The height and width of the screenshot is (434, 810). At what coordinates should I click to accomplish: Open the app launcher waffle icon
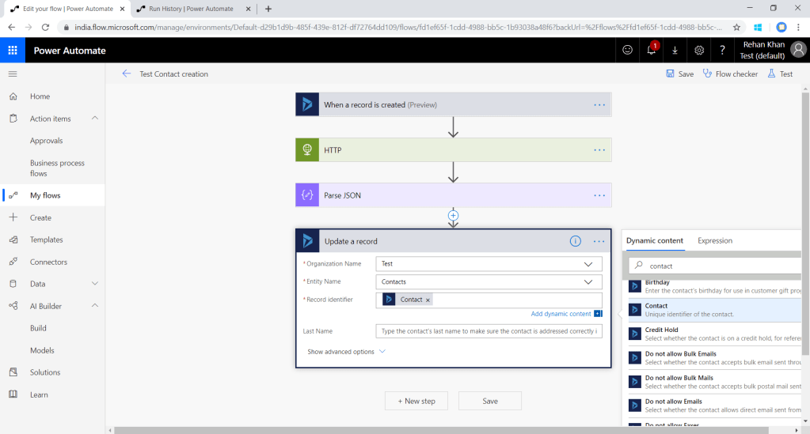pos(13,51)
